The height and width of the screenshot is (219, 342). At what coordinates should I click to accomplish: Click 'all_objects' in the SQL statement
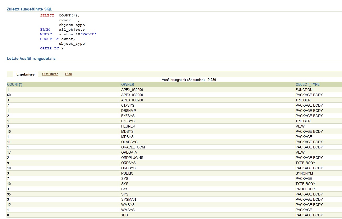[x=72, y=30]
